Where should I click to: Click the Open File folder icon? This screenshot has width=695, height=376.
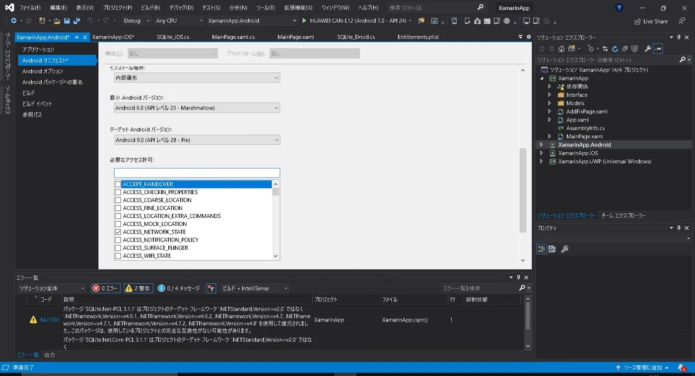click(x=57, y=21)
